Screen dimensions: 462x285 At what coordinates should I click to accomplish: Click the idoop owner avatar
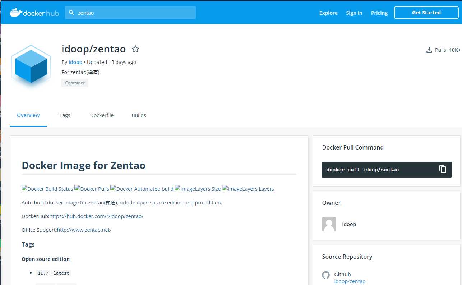[x=329, y=224]
